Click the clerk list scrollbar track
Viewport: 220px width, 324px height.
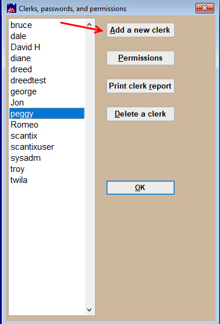point(90,167)
